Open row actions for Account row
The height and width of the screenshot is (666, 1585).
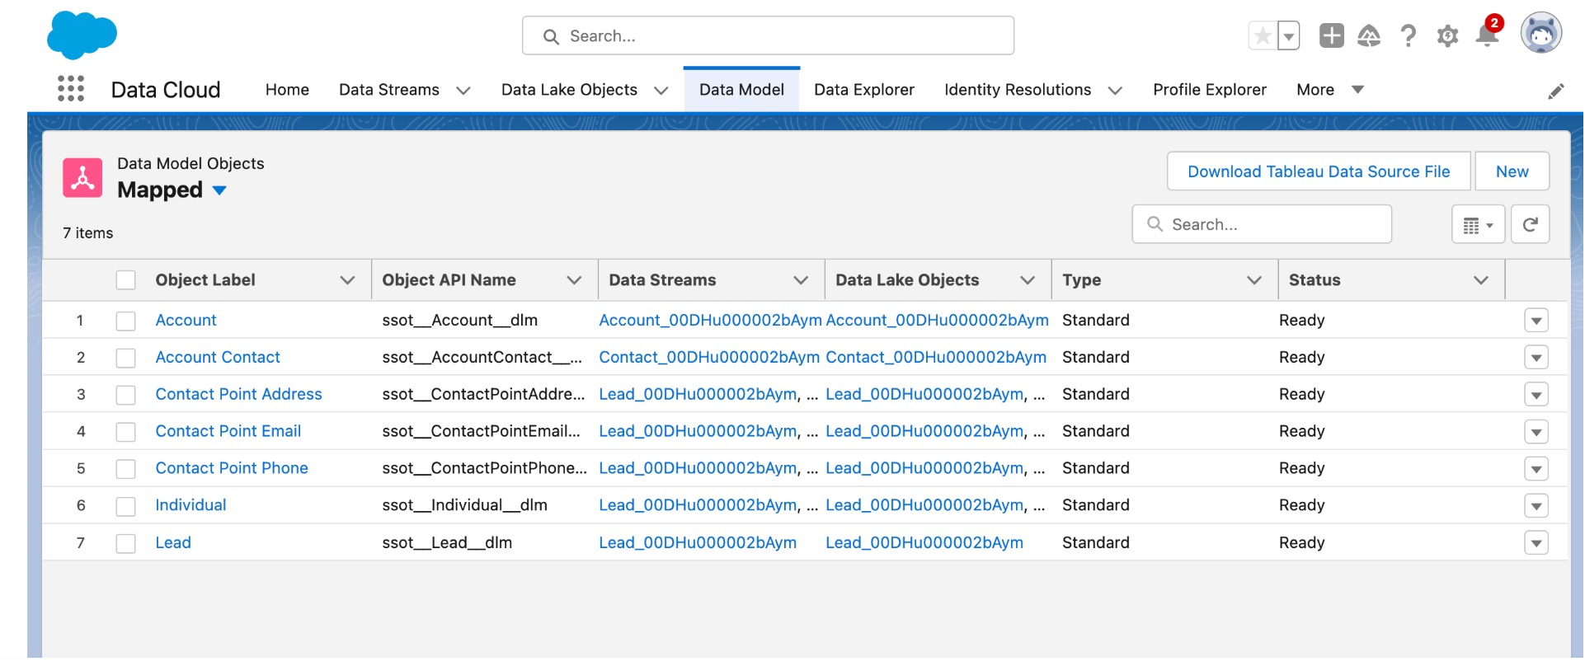pyautogui.click(x=1536, y=321)
